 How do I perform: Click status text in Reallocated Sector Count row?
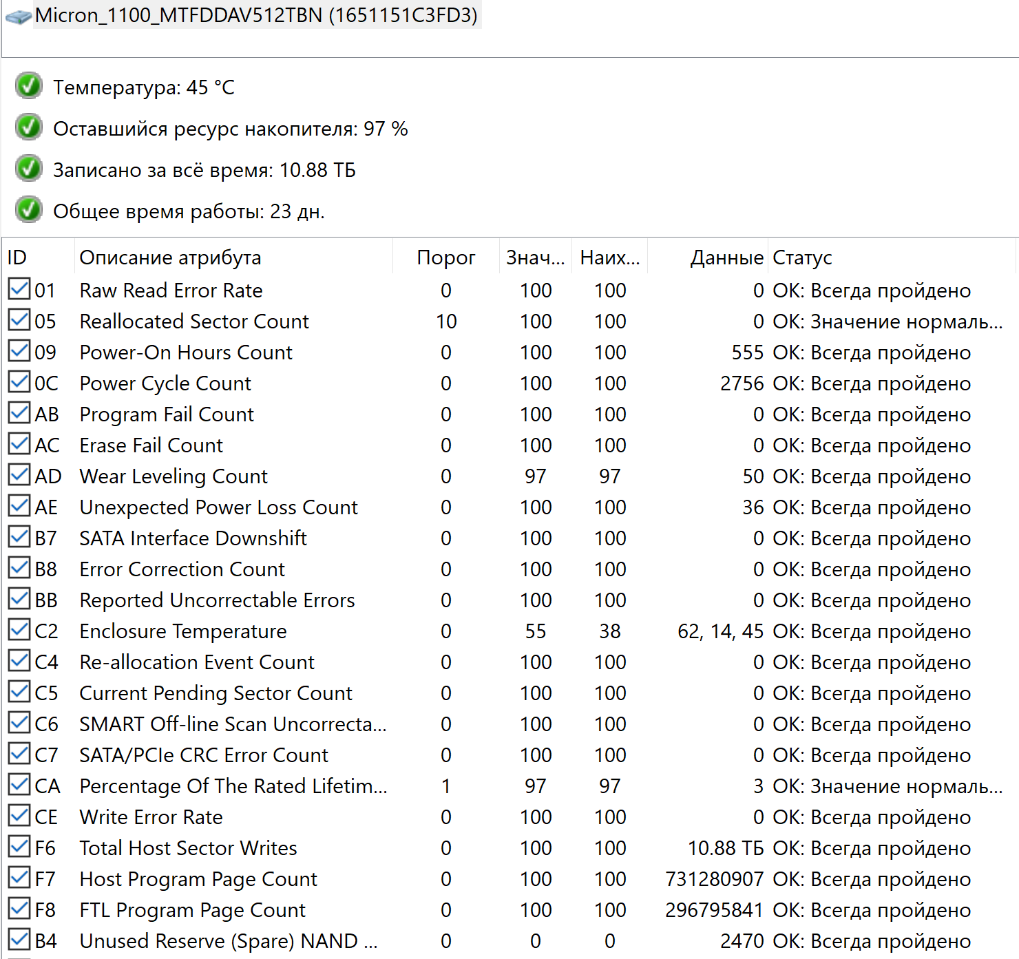point(887,322)
